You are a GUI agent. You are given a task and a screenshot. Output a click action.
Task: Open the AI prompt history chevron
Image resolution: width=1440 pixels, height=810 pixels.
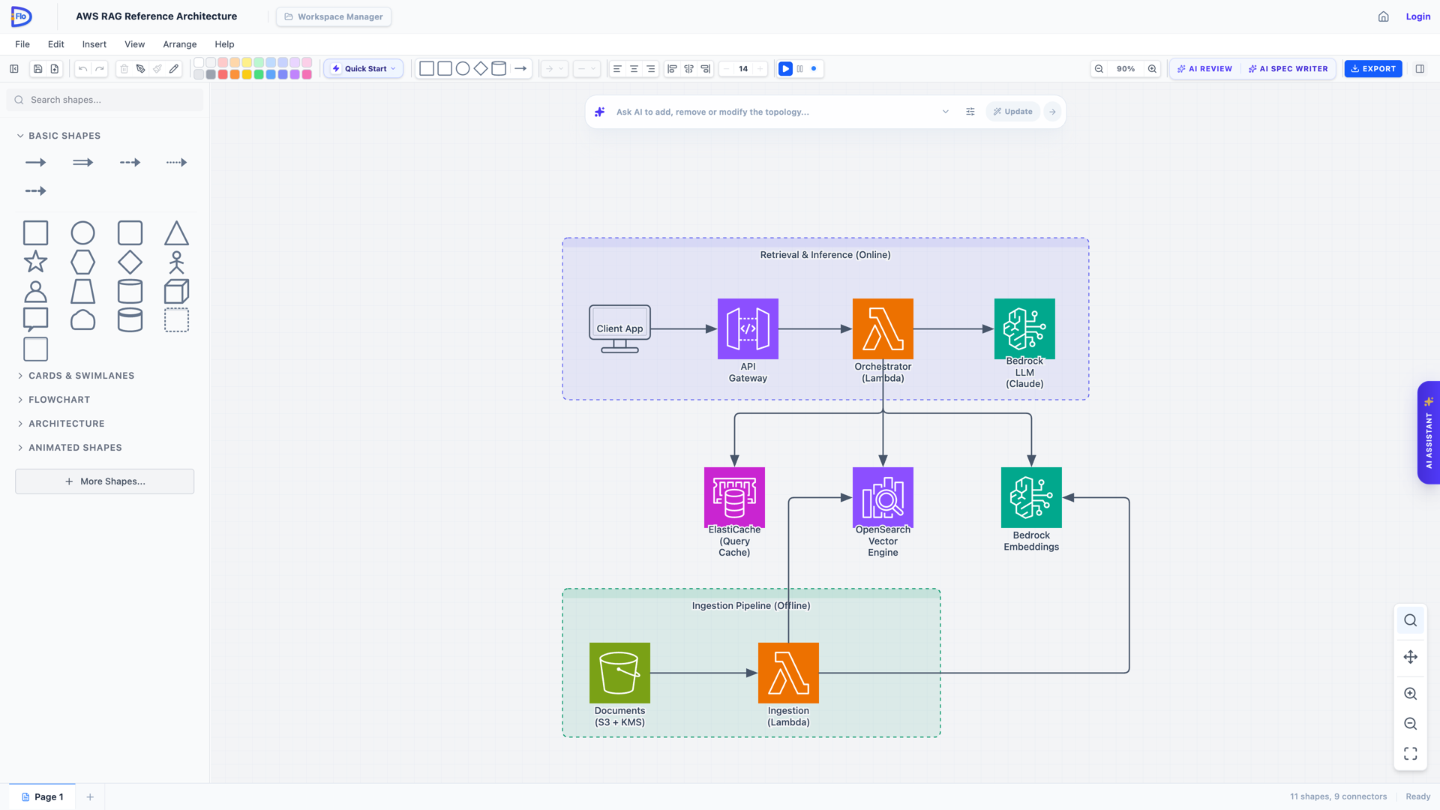coord(946,112)
